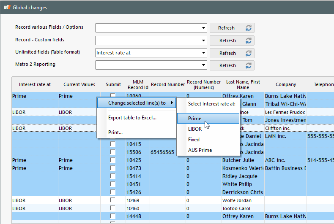Image resolution: width=334 pixels, height=224 pixels.
Task: Click refresh arrows icon for Metro 2 Reporting
Action: click(248, 65)
